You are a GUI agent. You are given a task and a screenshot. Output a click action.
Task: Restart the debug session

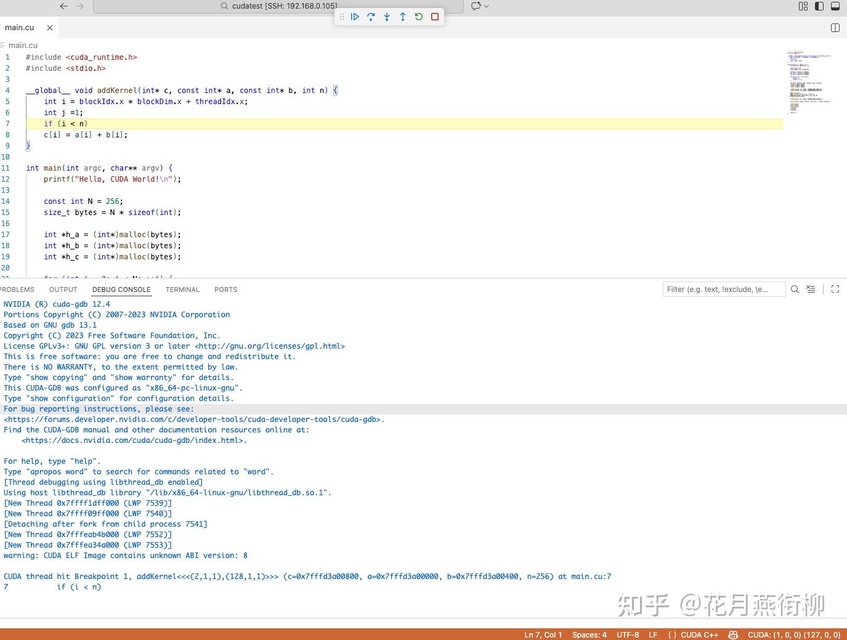[419, 17]
